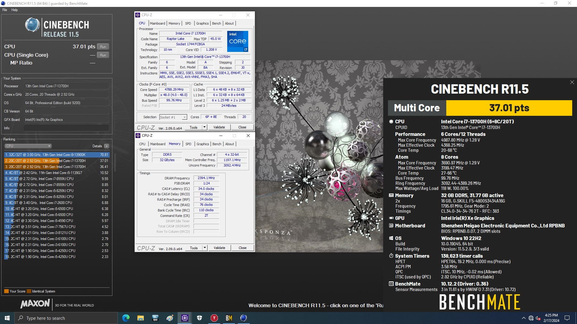Expand the Socket #1 selection dropdown

pos(173,117)
